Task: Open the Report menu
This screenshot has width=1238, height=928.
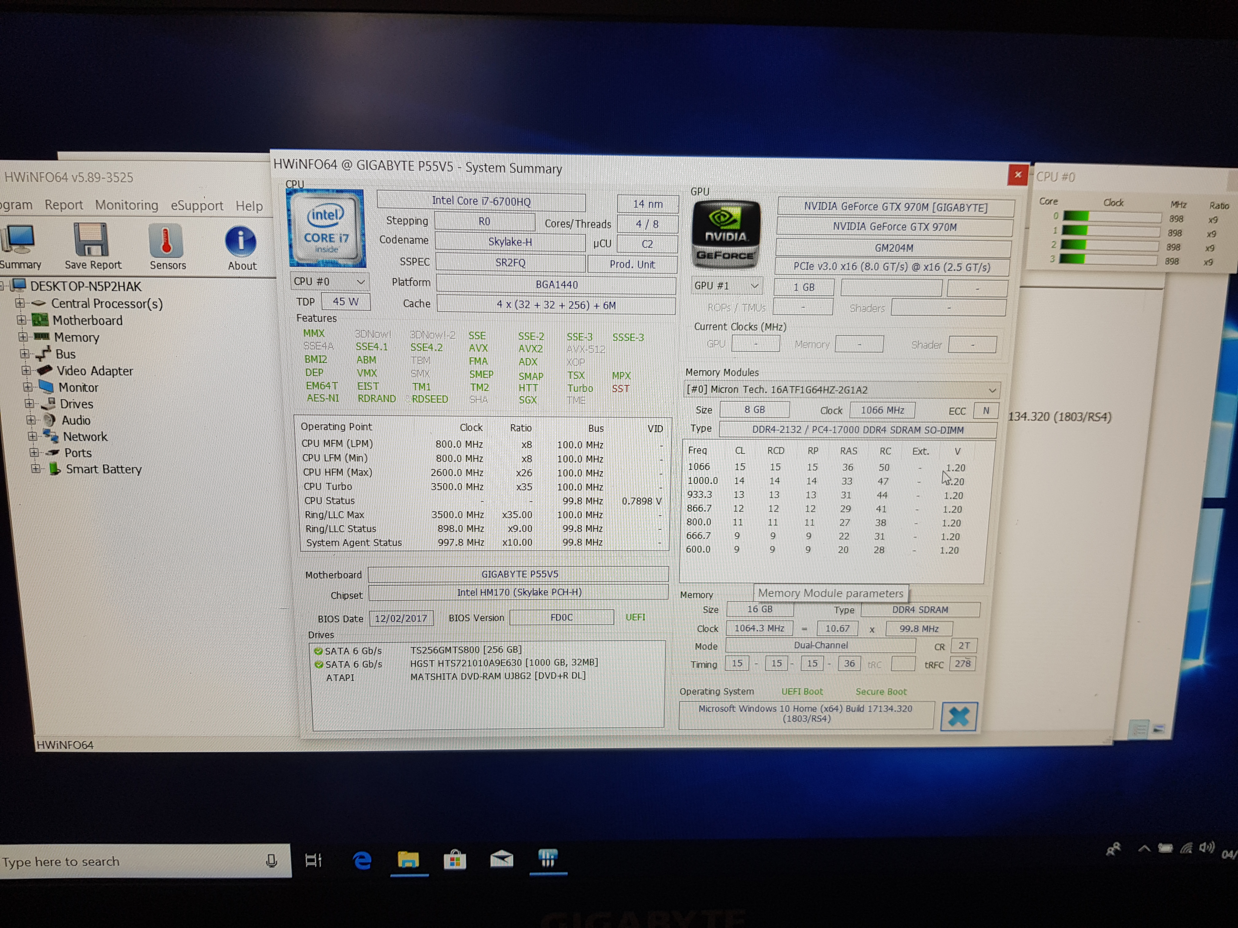Action: pos(64,205)
